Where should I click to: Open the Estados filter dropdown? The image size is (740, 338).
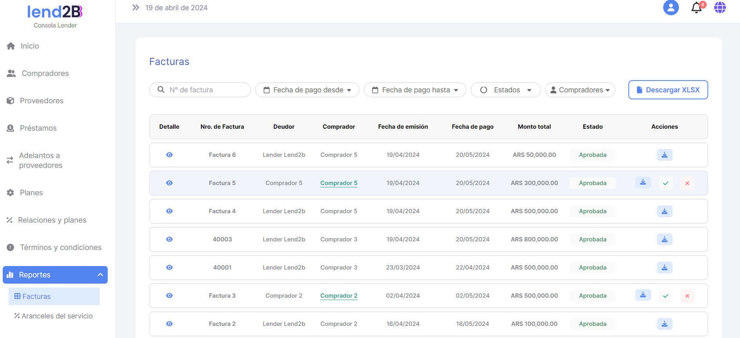pos(505,90)
